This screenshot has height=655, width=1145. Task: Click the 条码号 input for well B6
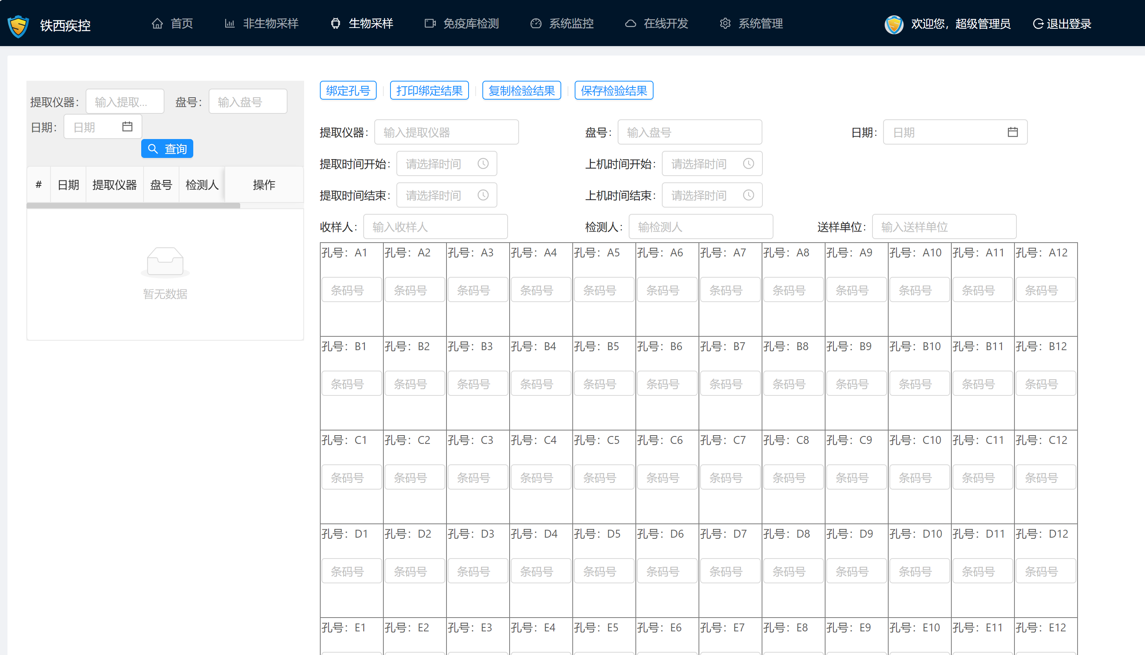667,383
